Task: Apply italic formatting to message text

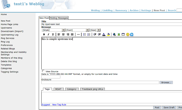Action: (48, 34)
